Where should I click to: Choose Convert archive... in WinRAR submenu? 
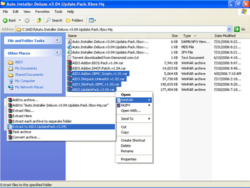[61, 137]
